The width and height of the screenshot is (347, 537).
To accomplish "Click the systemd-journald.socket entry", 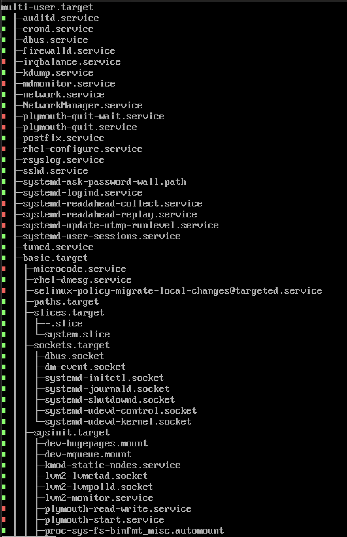I will 107,389.
